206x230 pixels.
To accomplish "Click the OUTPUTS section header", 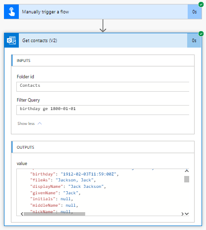I will pos(103,147).
